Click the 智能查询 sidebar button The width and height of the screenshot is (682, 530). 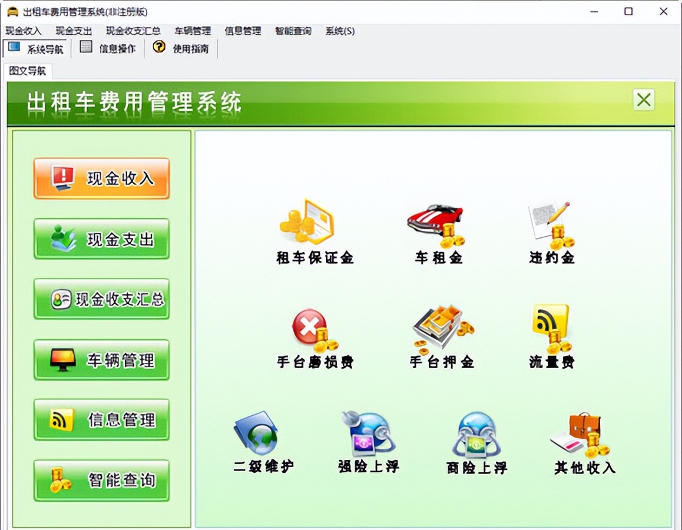[x=101, y=481]
